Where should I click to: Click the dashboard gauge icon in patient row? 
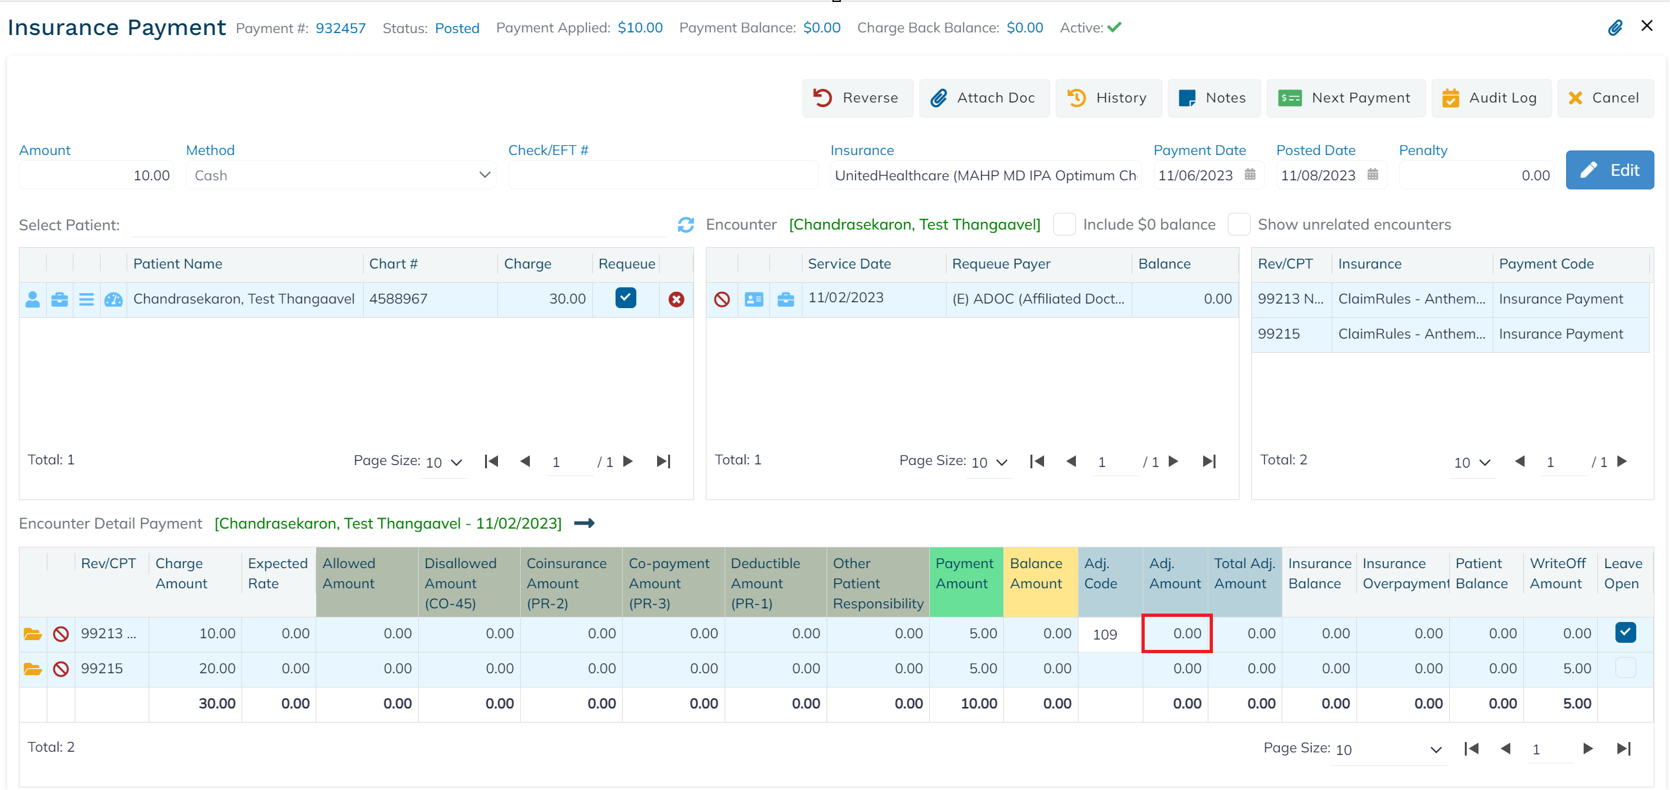[x=114, y=299]
